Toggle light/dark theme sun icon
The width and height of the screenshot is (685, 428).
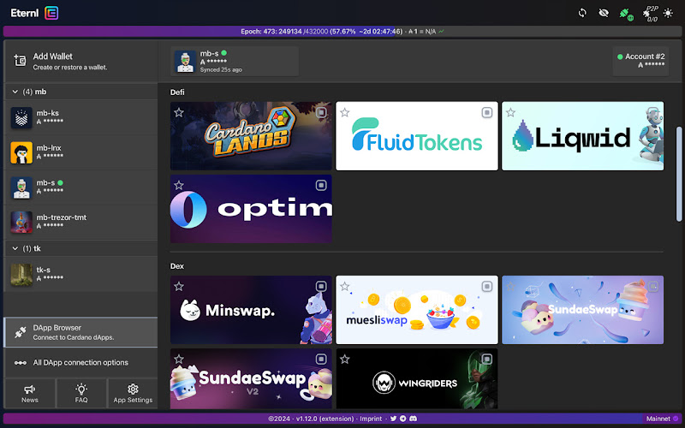pyautogui.click(x=668, y=13)
